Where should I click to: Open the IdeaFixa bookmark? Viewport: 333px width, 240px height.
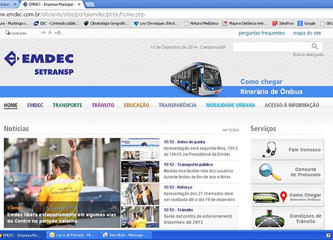(283, 23)
